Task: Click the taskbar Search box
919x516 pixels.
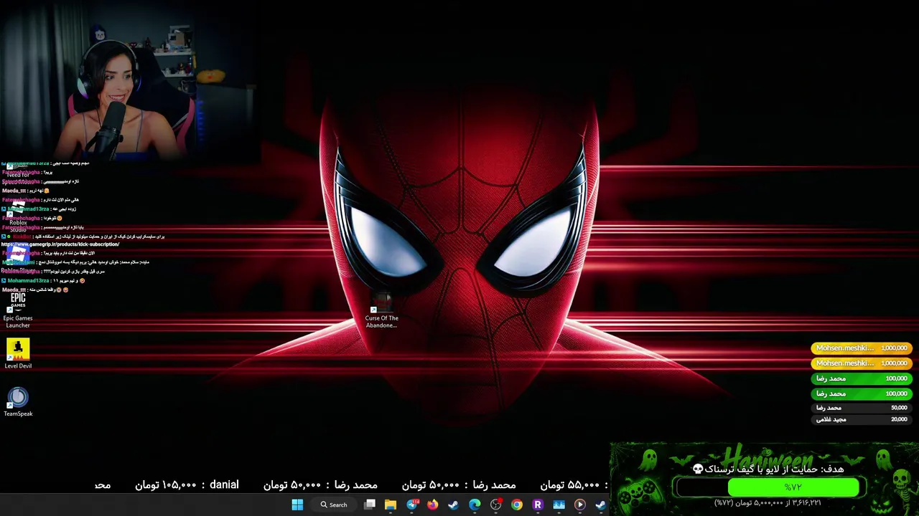Action: click(x=335, y=505)
